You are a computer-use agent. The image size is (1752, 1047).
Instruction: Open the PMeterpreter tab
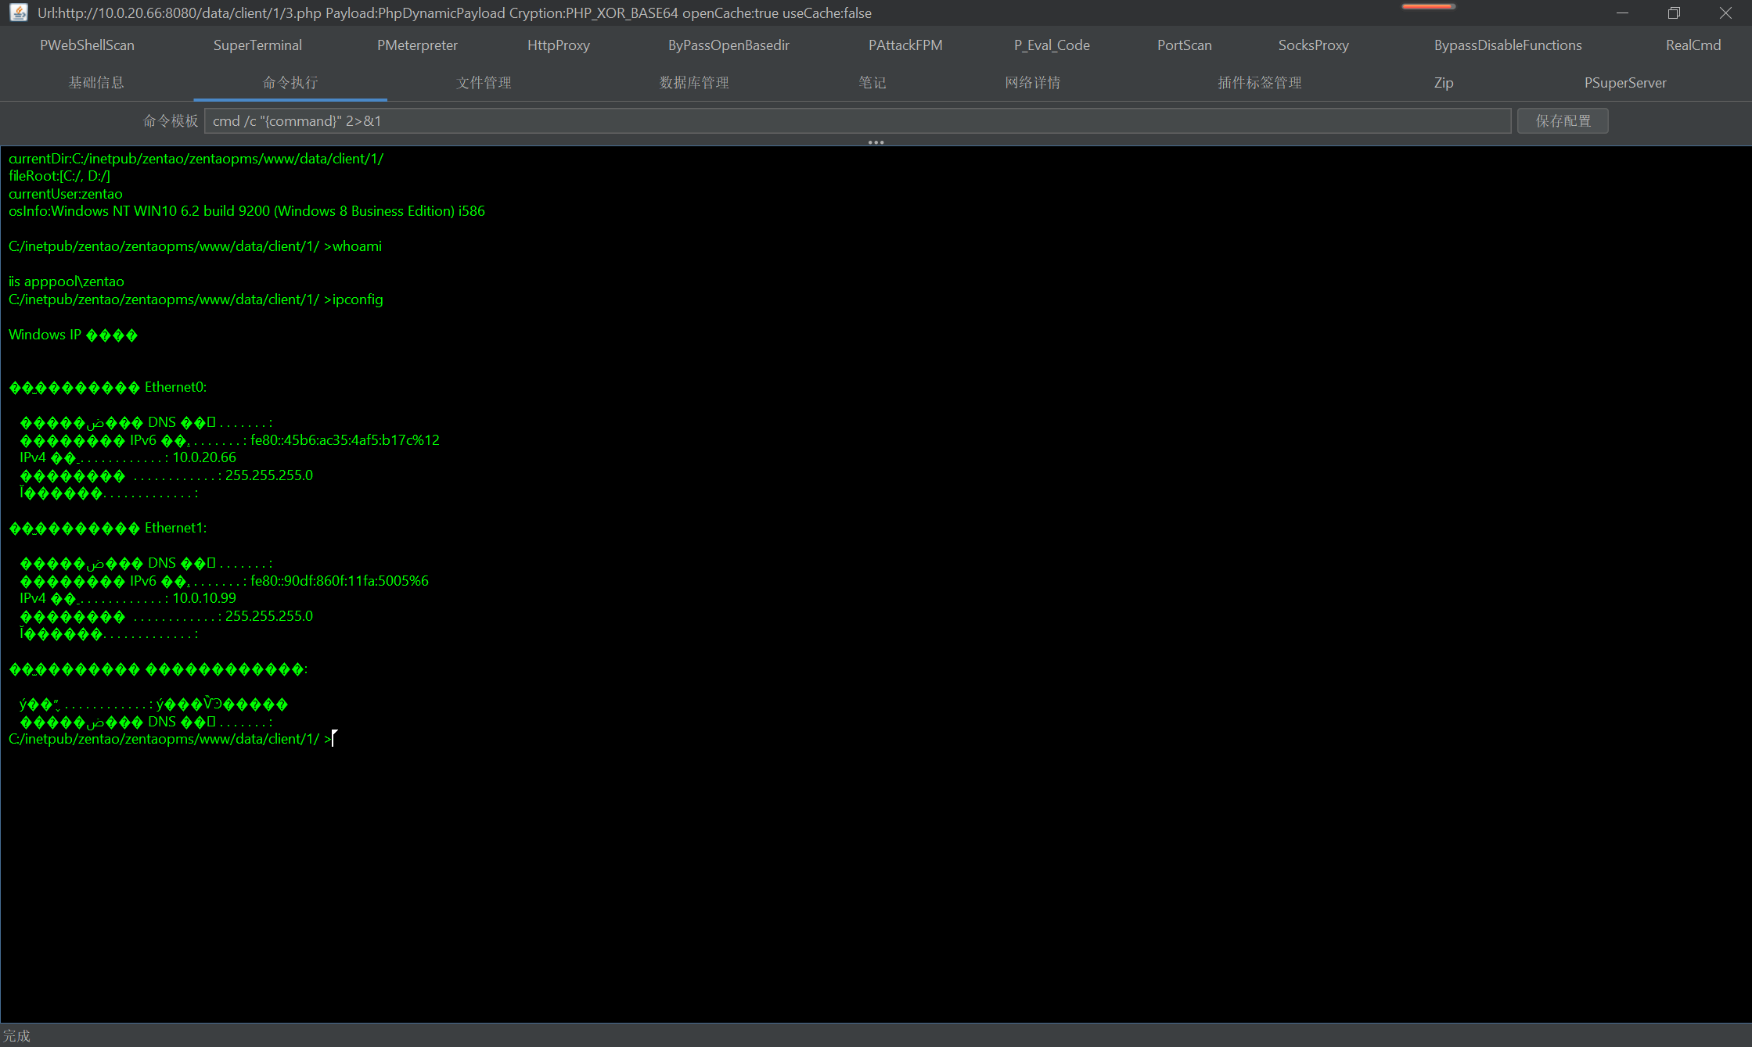[x=417, y=45]
